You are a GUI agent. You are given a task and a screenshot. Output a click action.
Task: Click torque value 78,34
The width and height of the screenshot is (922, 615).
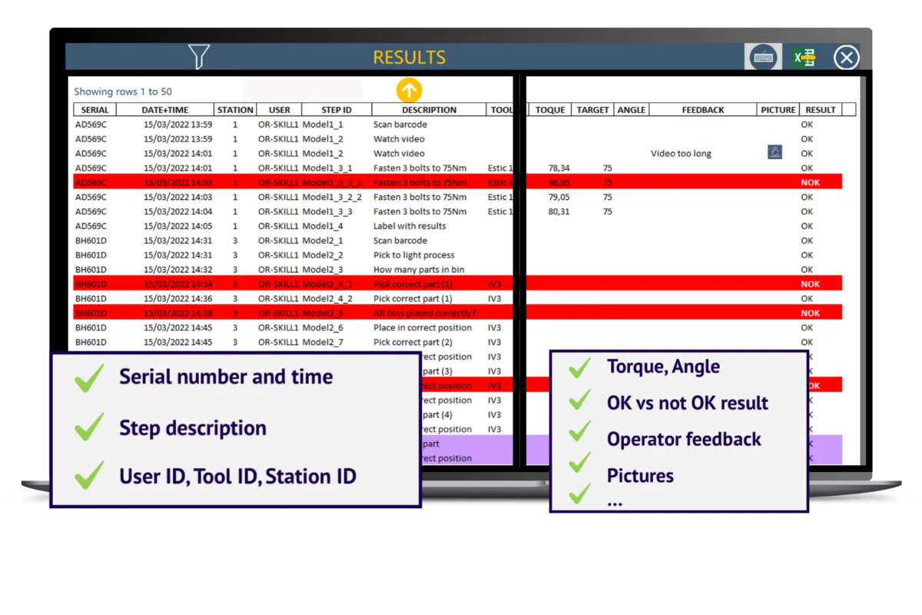pos(559,168)
